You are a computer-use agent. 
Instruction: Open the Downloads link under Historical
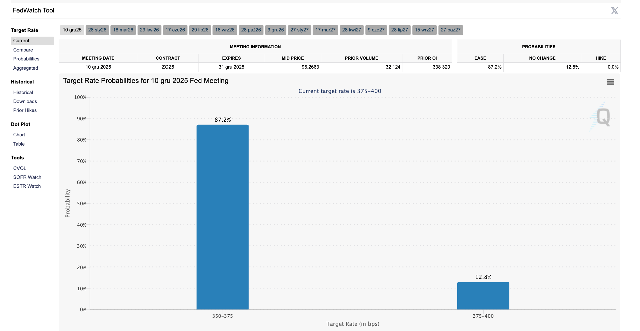pos(25,101)
